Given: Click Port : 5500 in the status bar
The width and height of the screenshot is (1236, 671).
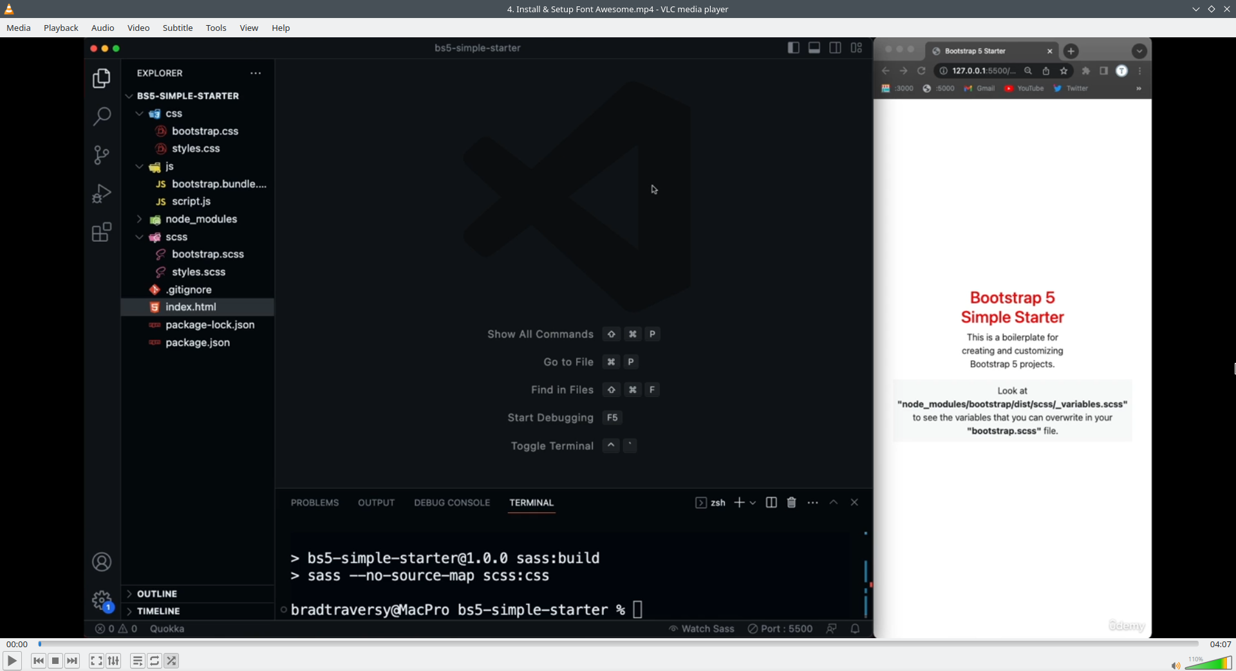Looking at the screenshot, I should coord(780,629).
